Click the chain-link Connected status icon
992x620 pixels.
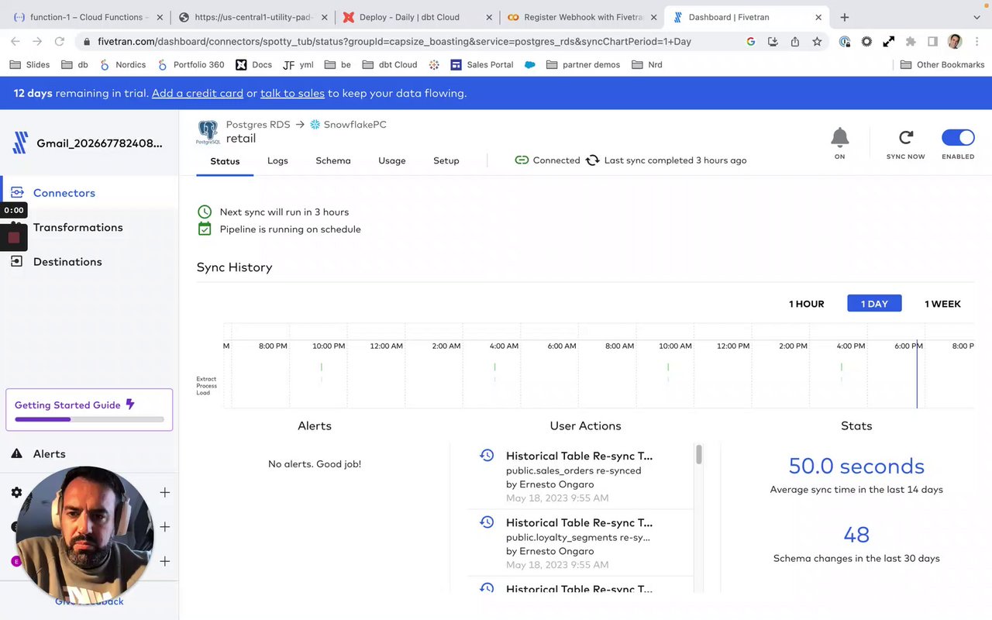[x=522, y=160]
